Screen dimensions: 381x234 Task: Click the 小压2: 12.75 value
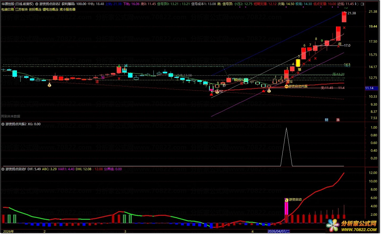tap(243, 4)
